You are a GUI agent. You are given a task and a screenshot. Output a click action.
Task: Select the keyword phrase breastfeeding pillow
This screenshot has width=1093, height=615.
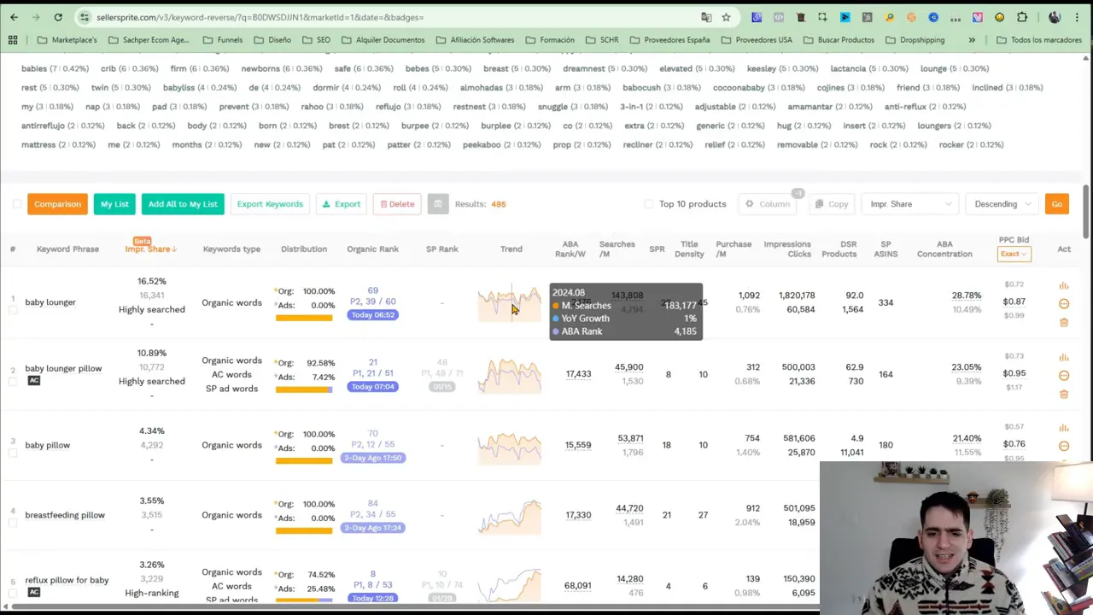point(65,514)
